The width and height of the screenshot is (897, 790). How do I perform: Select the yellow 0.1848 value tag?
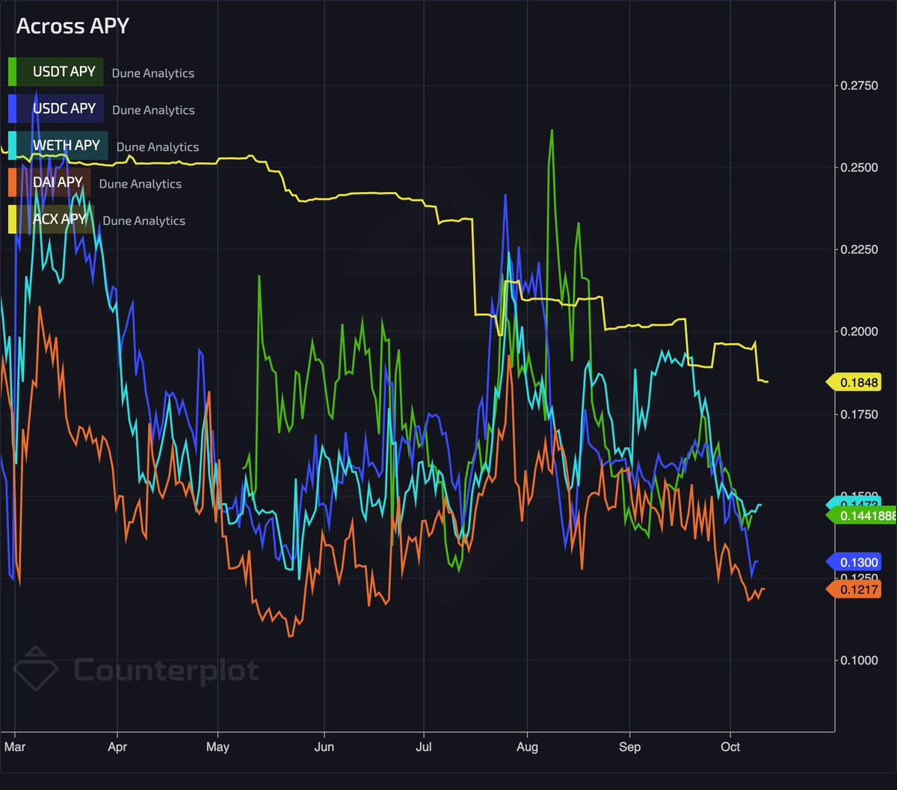[x=854, y=383]
